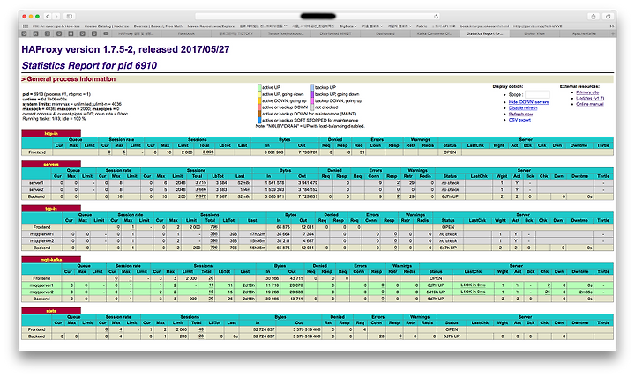Add a new tab with the plus button

613,33
